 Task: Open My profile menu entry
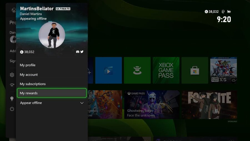(x=52, y=65)
